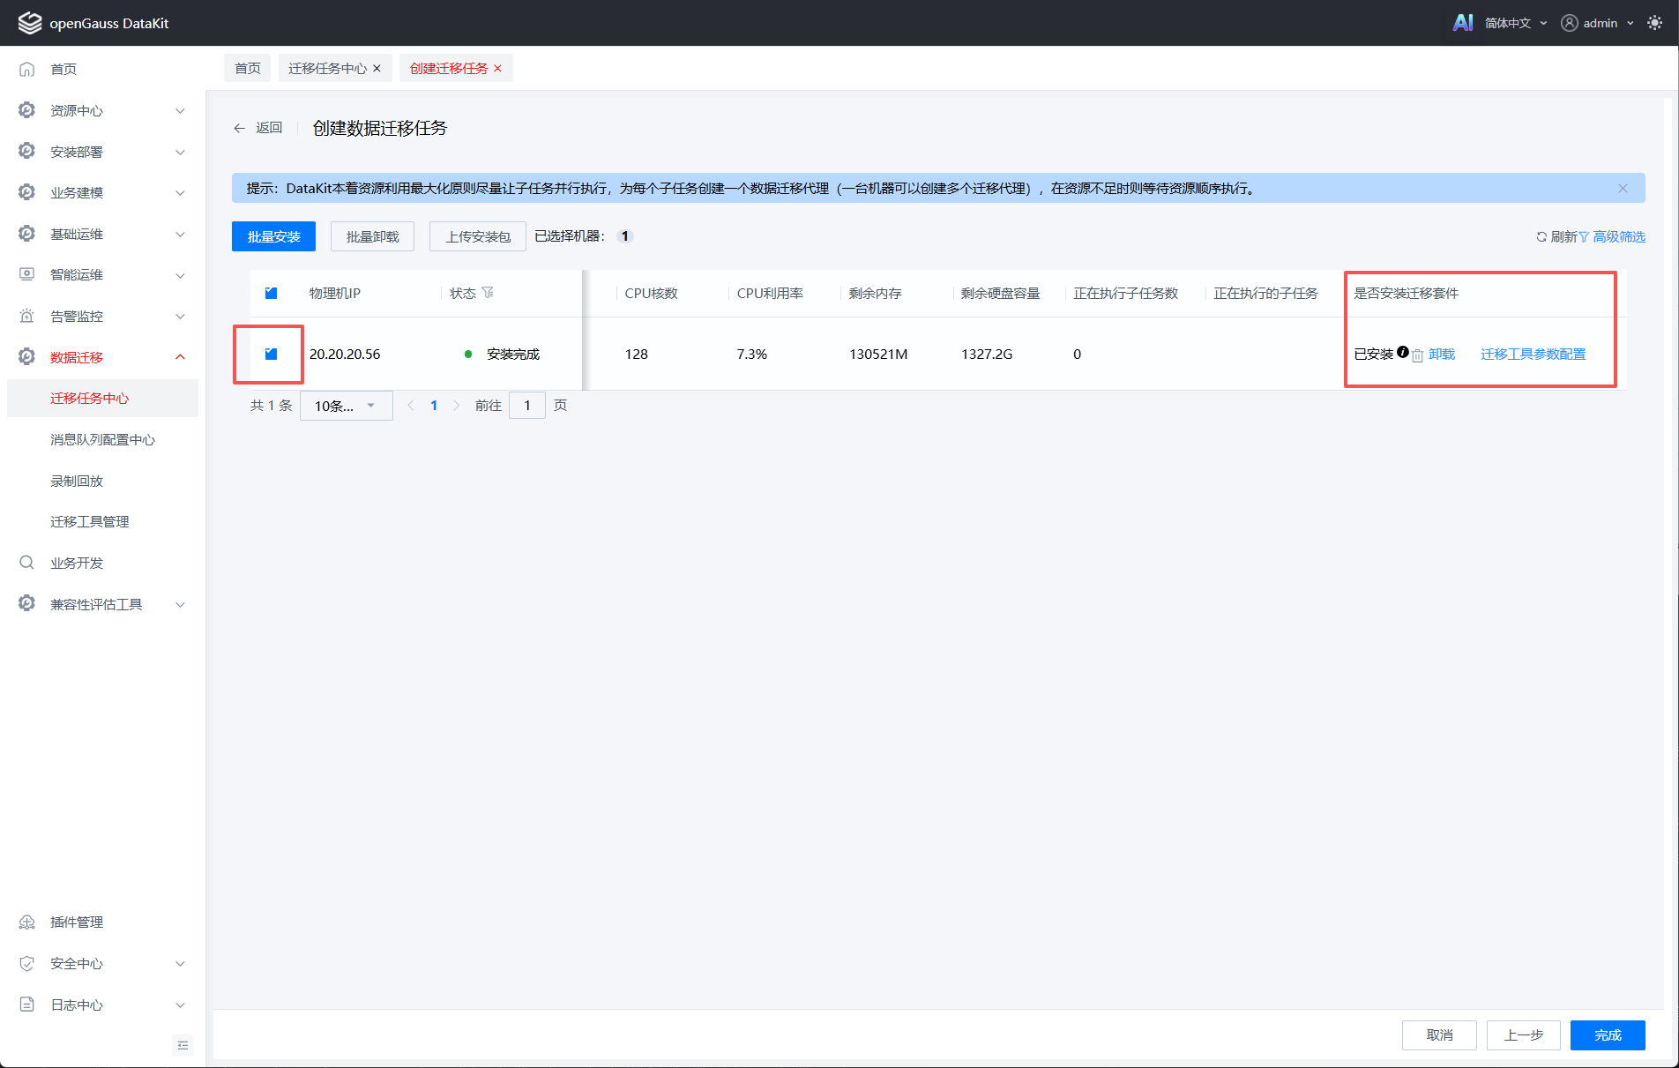The width and height of the screenshot is (1679, 1068).
Task: Open the 简体中文 language dropdown
Action: tap(1516, 23)
